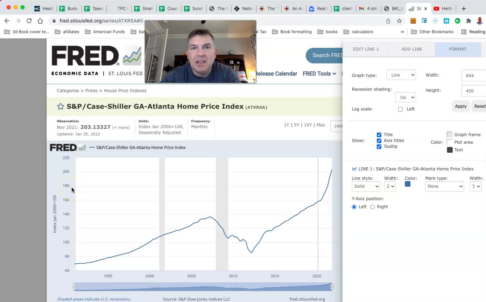
Task: Click the browser forward arrow
Action: [18, 21]
